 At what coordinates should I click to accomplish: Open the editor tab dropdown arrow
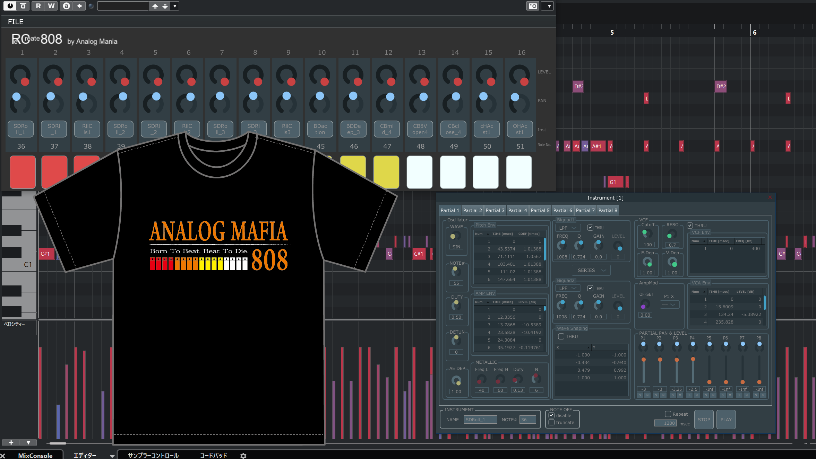(x=112, y=456)
